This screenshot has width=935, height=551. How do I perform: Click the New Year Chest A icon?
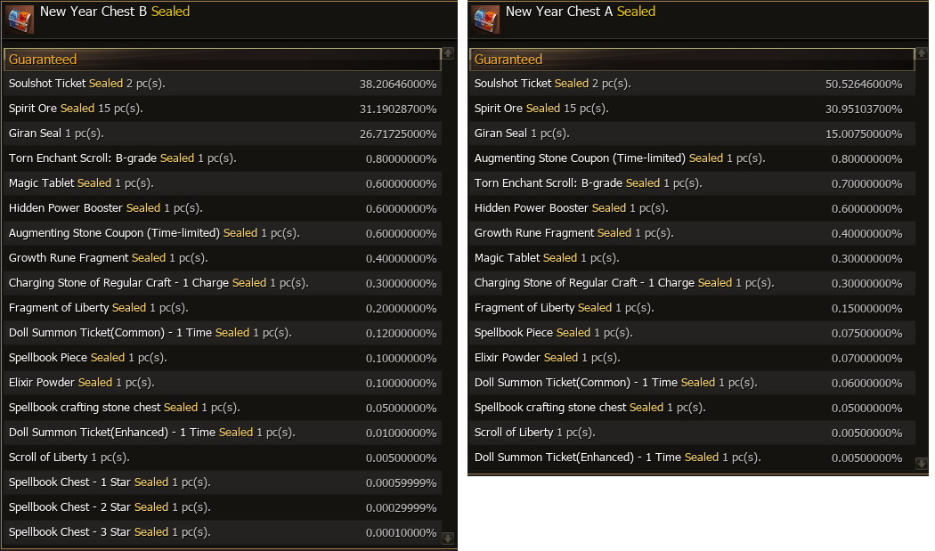tap(486, 19)
